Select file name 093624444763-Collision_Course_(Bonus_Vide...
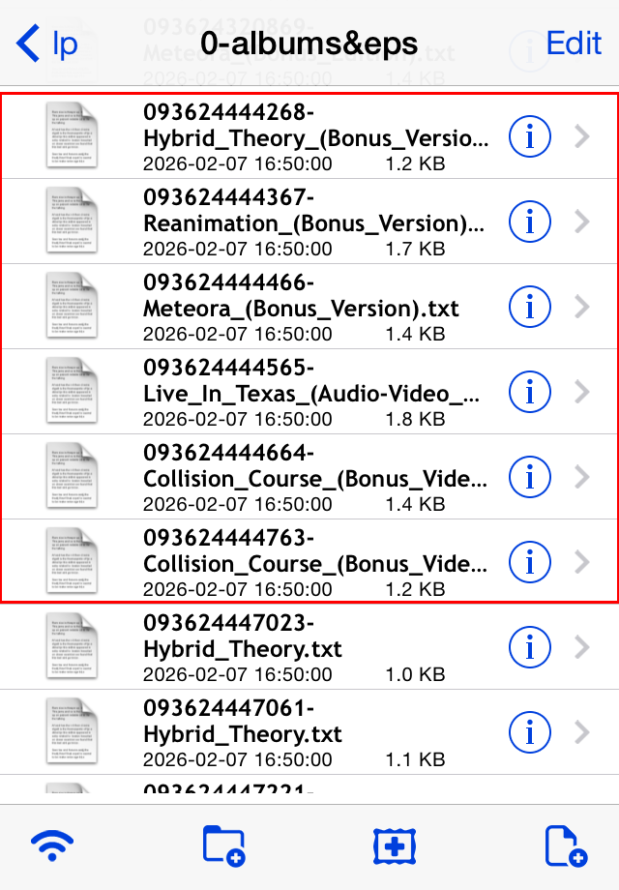 [315, 551]
